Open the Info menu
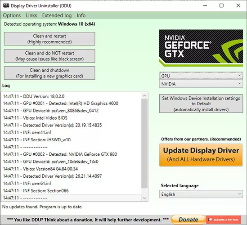The width and height of the screenshot is (247, 225). point(81,15)
